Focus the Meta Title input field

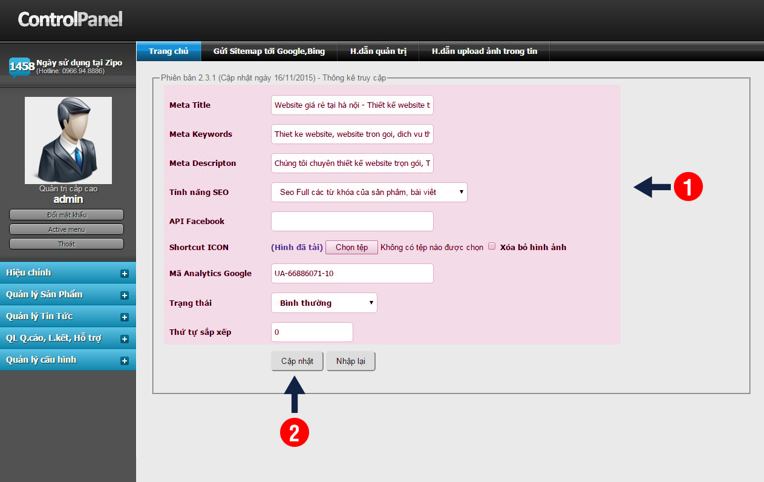pos(353,105)
